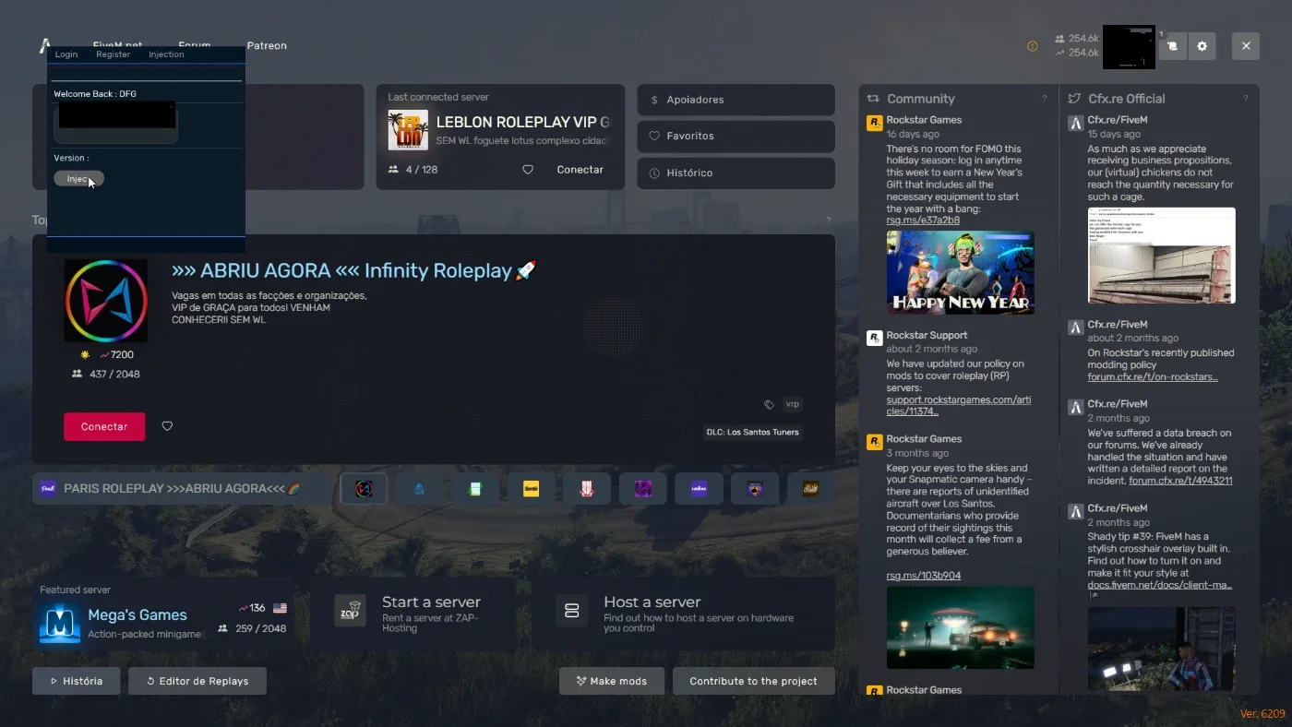Click the tag icon next to the vrp label

coord(769,404)
